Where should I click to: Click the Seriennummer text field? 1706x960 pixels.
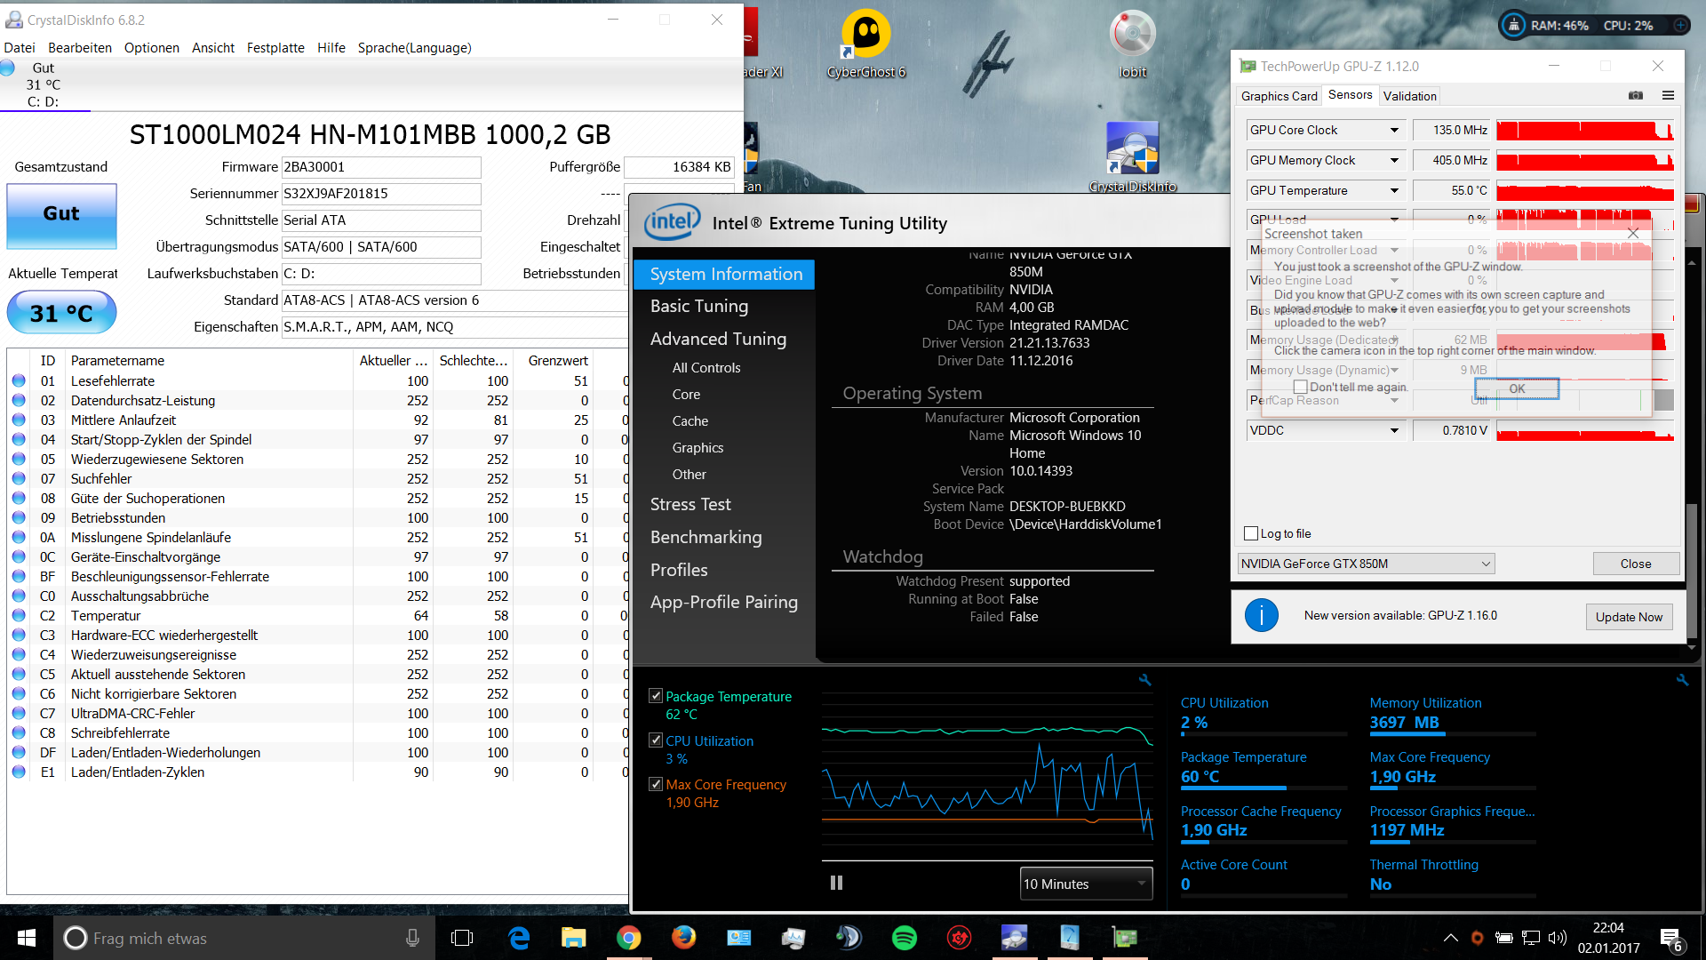pyautogui.click(x=380, y=194)
